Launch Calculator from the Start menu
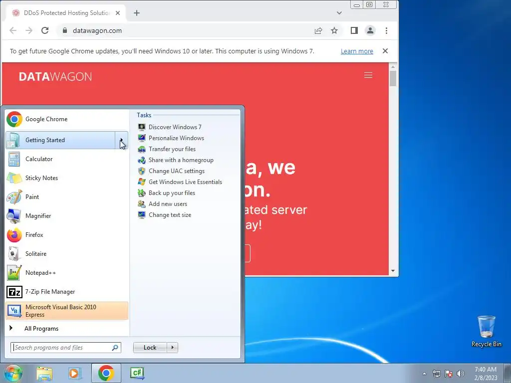511x383 pixels. click(x=67, y=159)
